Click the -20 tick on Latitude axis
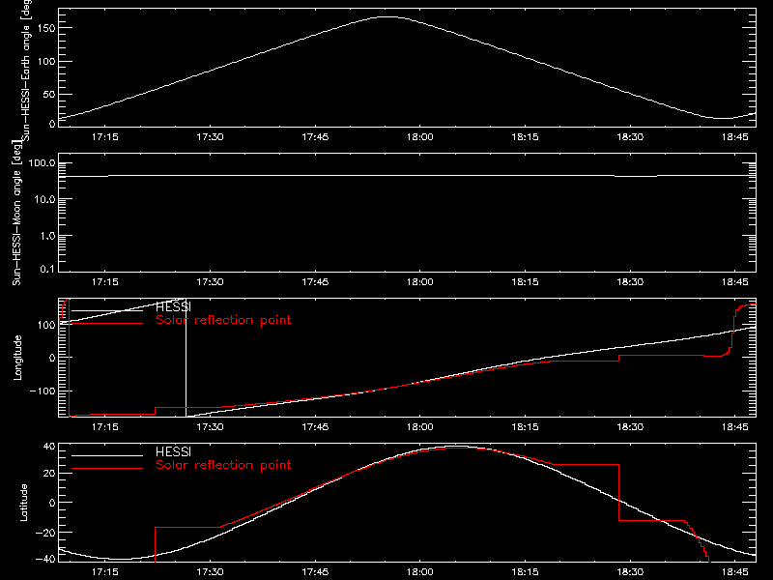Viewport: 773px width, 580px height. tap(45, 533)
